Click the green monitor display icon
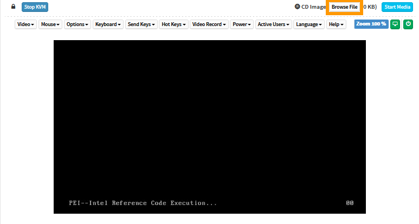 [x=395, y=24]
